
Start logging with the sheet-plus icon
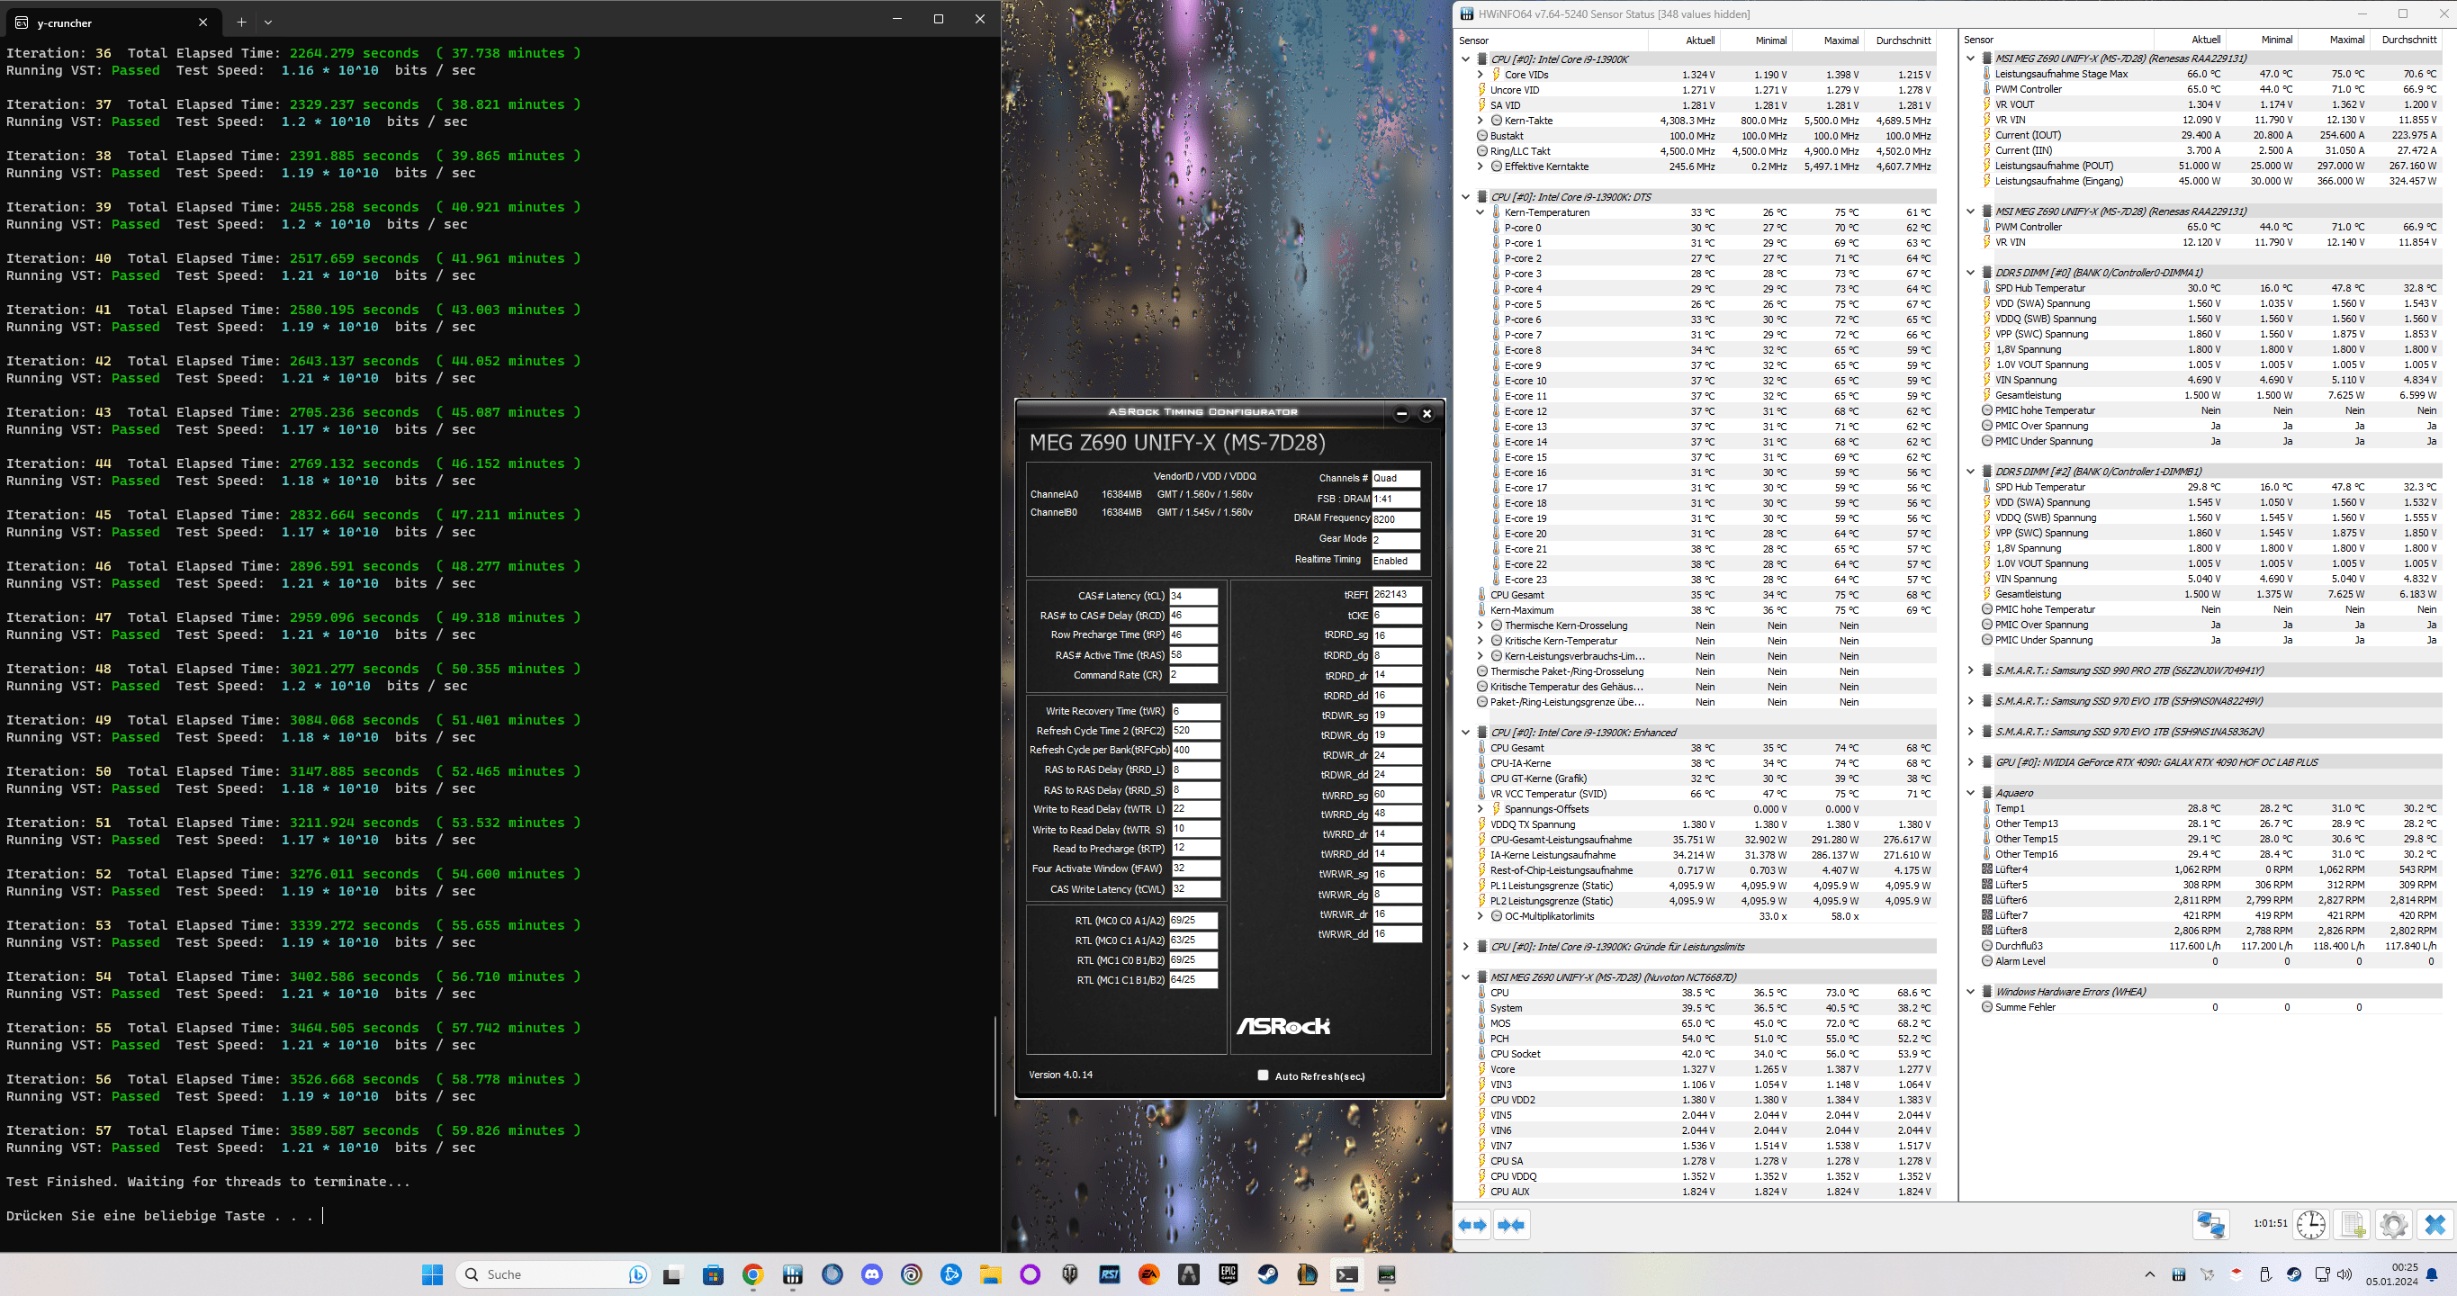(2352, 1225)
